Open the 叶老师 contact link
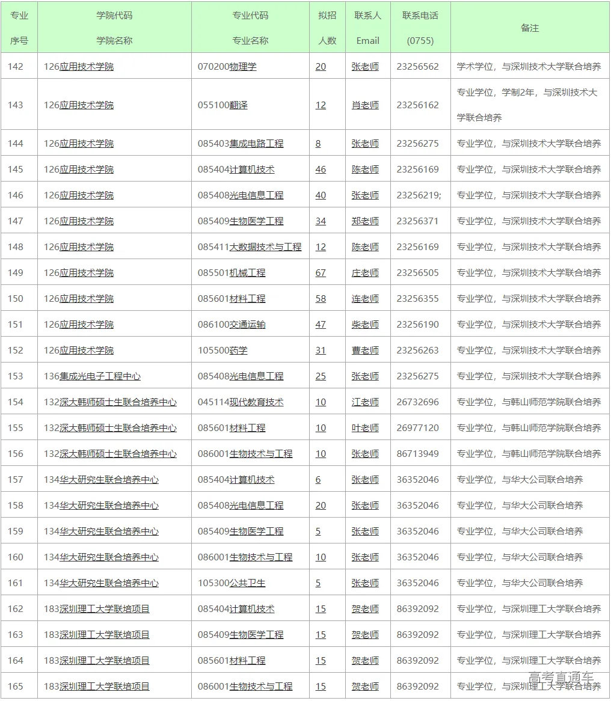Image resolution: width=611 pixels, height=701 pixels. [365, 428]
